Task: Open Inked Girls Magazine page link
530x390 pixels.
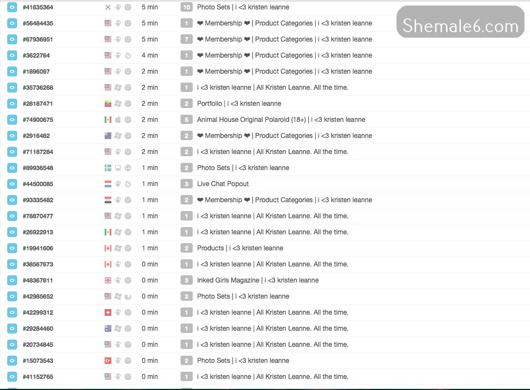Action: (x=258, y=280)
